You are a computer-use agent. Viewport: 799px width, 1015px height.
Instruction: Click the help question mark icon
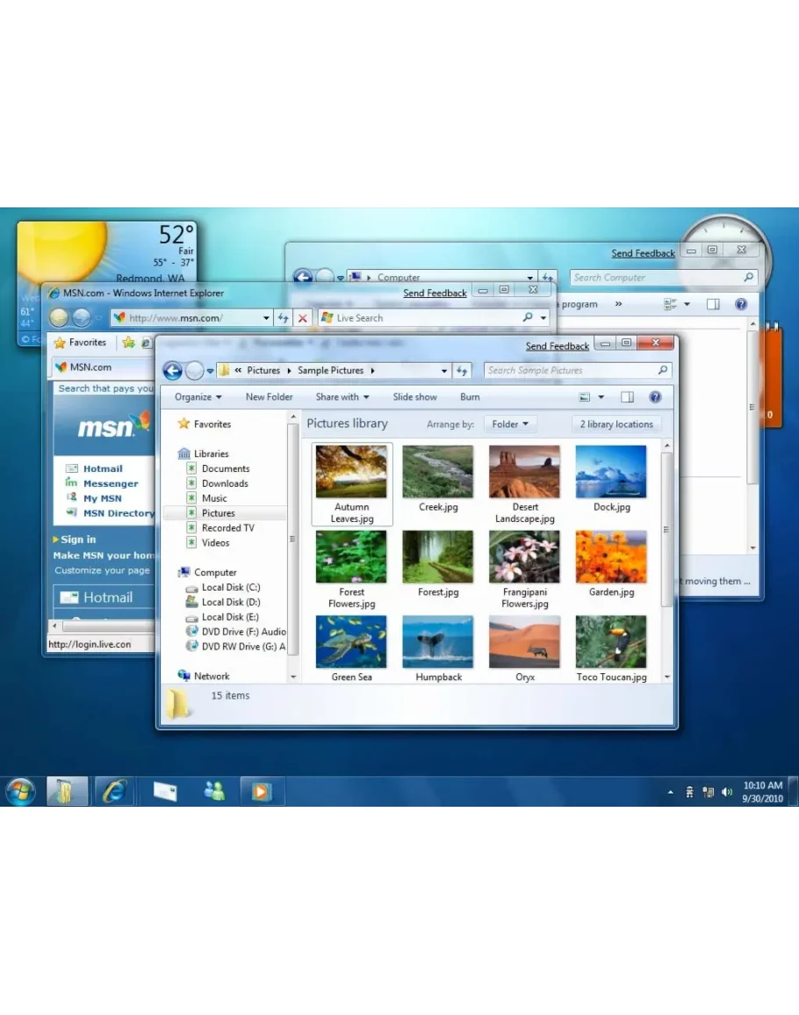pyautogui.click(x=655, y=397)
